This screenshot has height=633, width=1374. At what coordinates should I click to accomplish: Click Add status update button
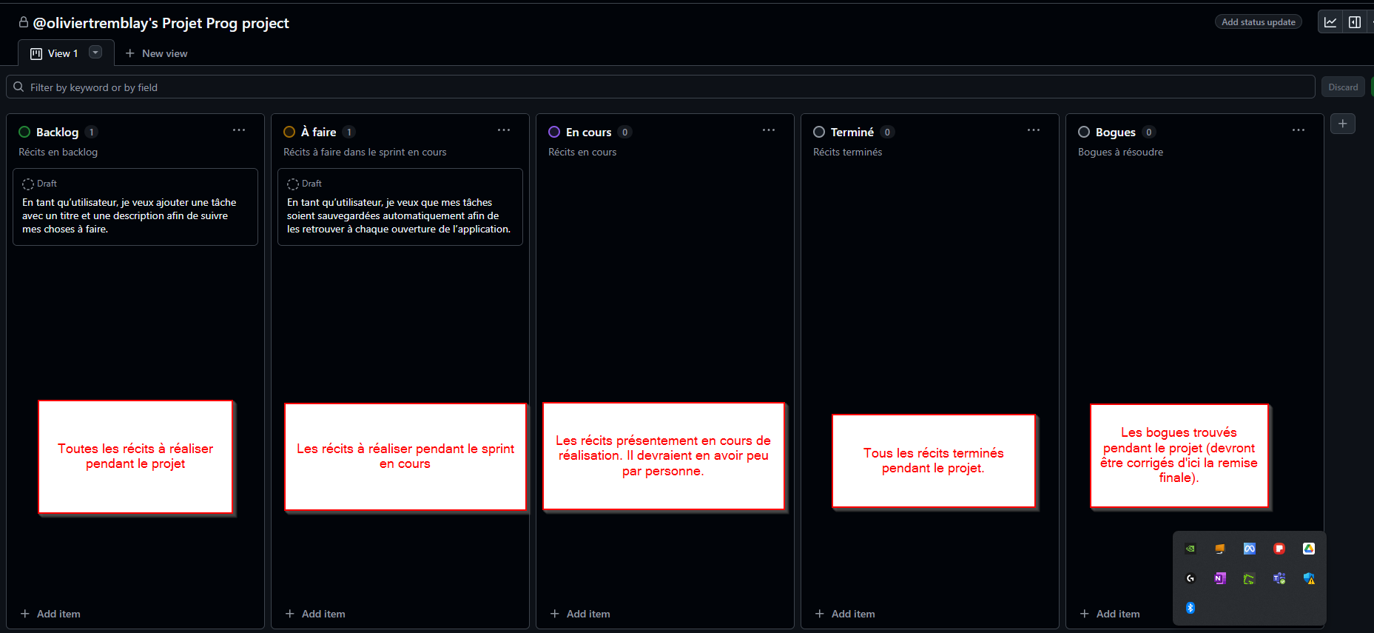coord(1258,22)
